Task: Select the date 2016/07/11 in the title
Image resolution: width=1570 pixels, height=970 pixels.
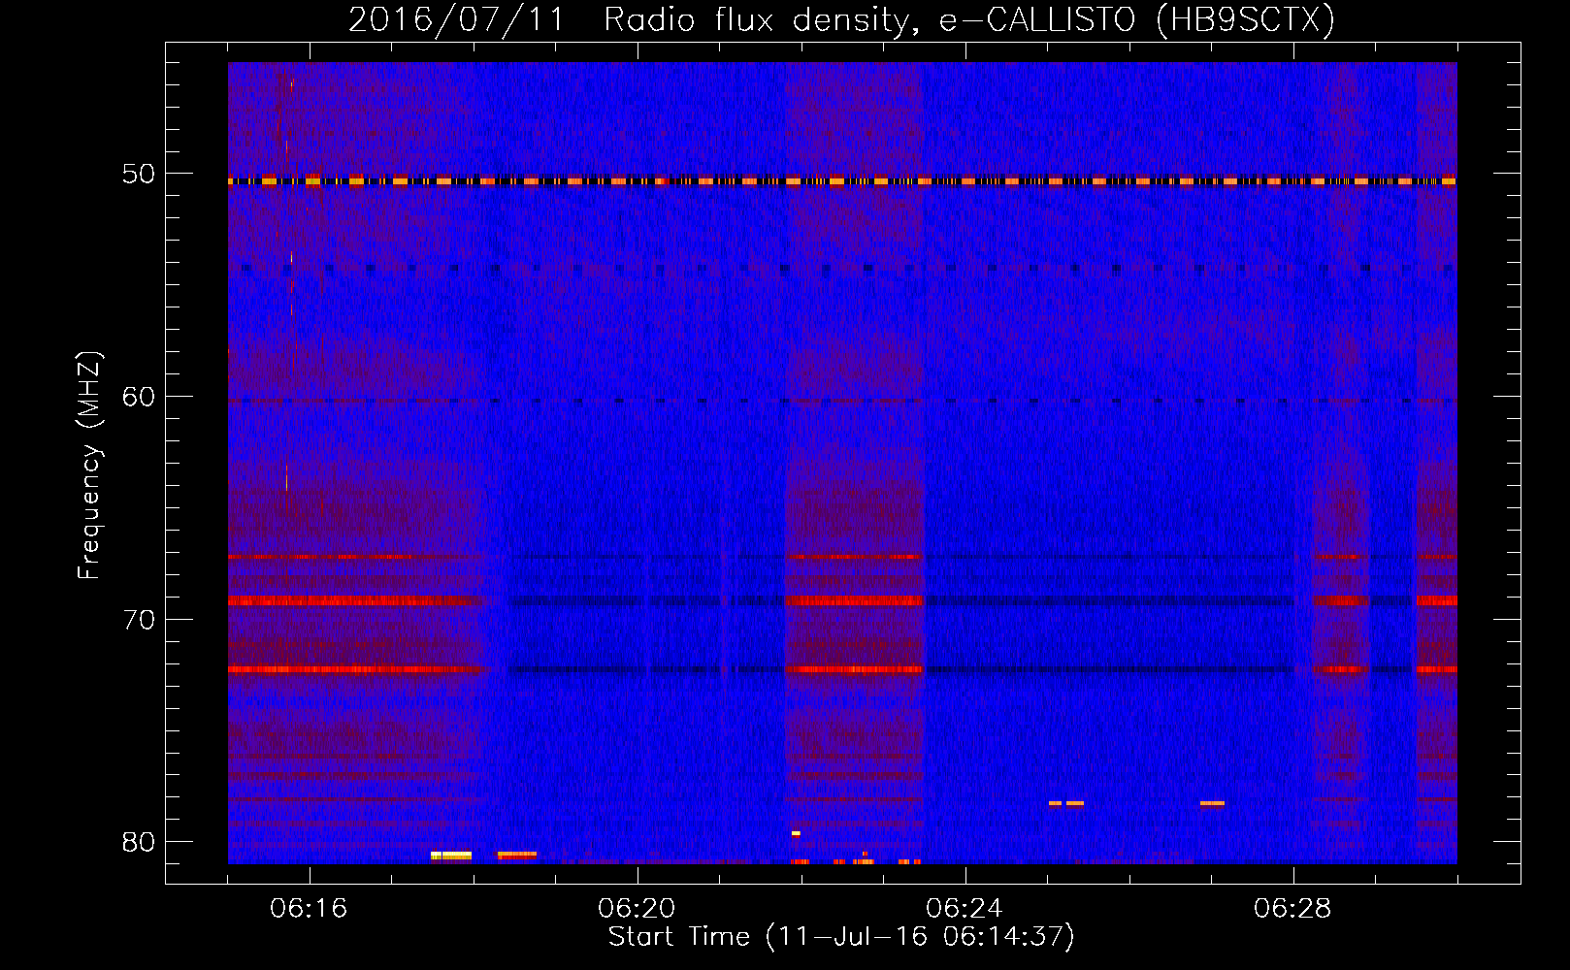Action: point(456,20)
